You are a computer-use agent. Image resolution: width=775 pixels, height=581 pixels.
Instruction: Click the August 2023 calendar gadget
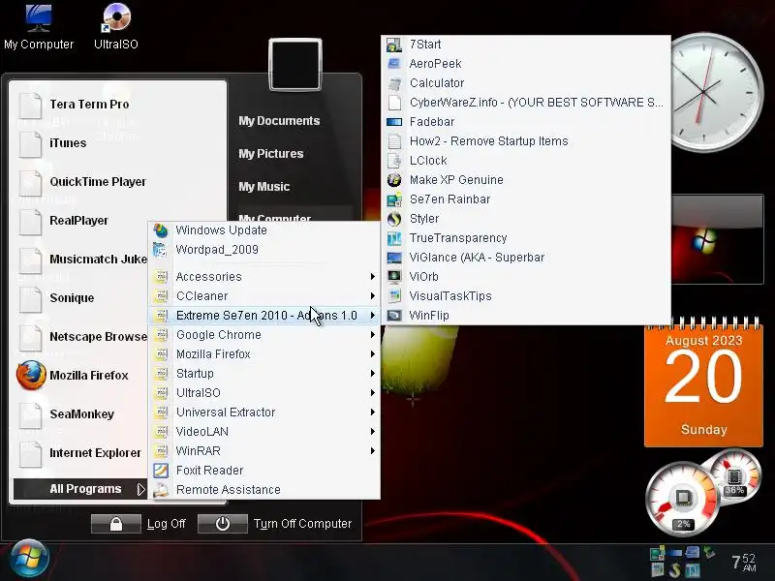tap(703, 382)
